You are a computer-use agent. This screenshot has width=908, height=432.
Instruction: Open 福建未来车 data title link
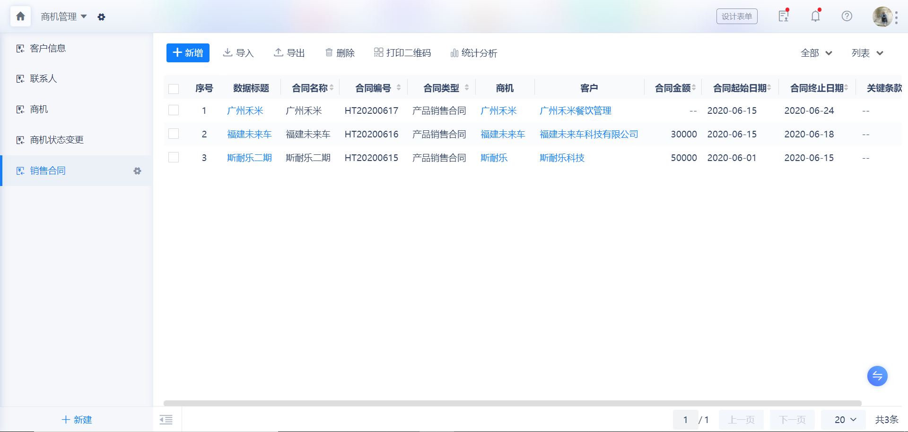tap(249, 134)
